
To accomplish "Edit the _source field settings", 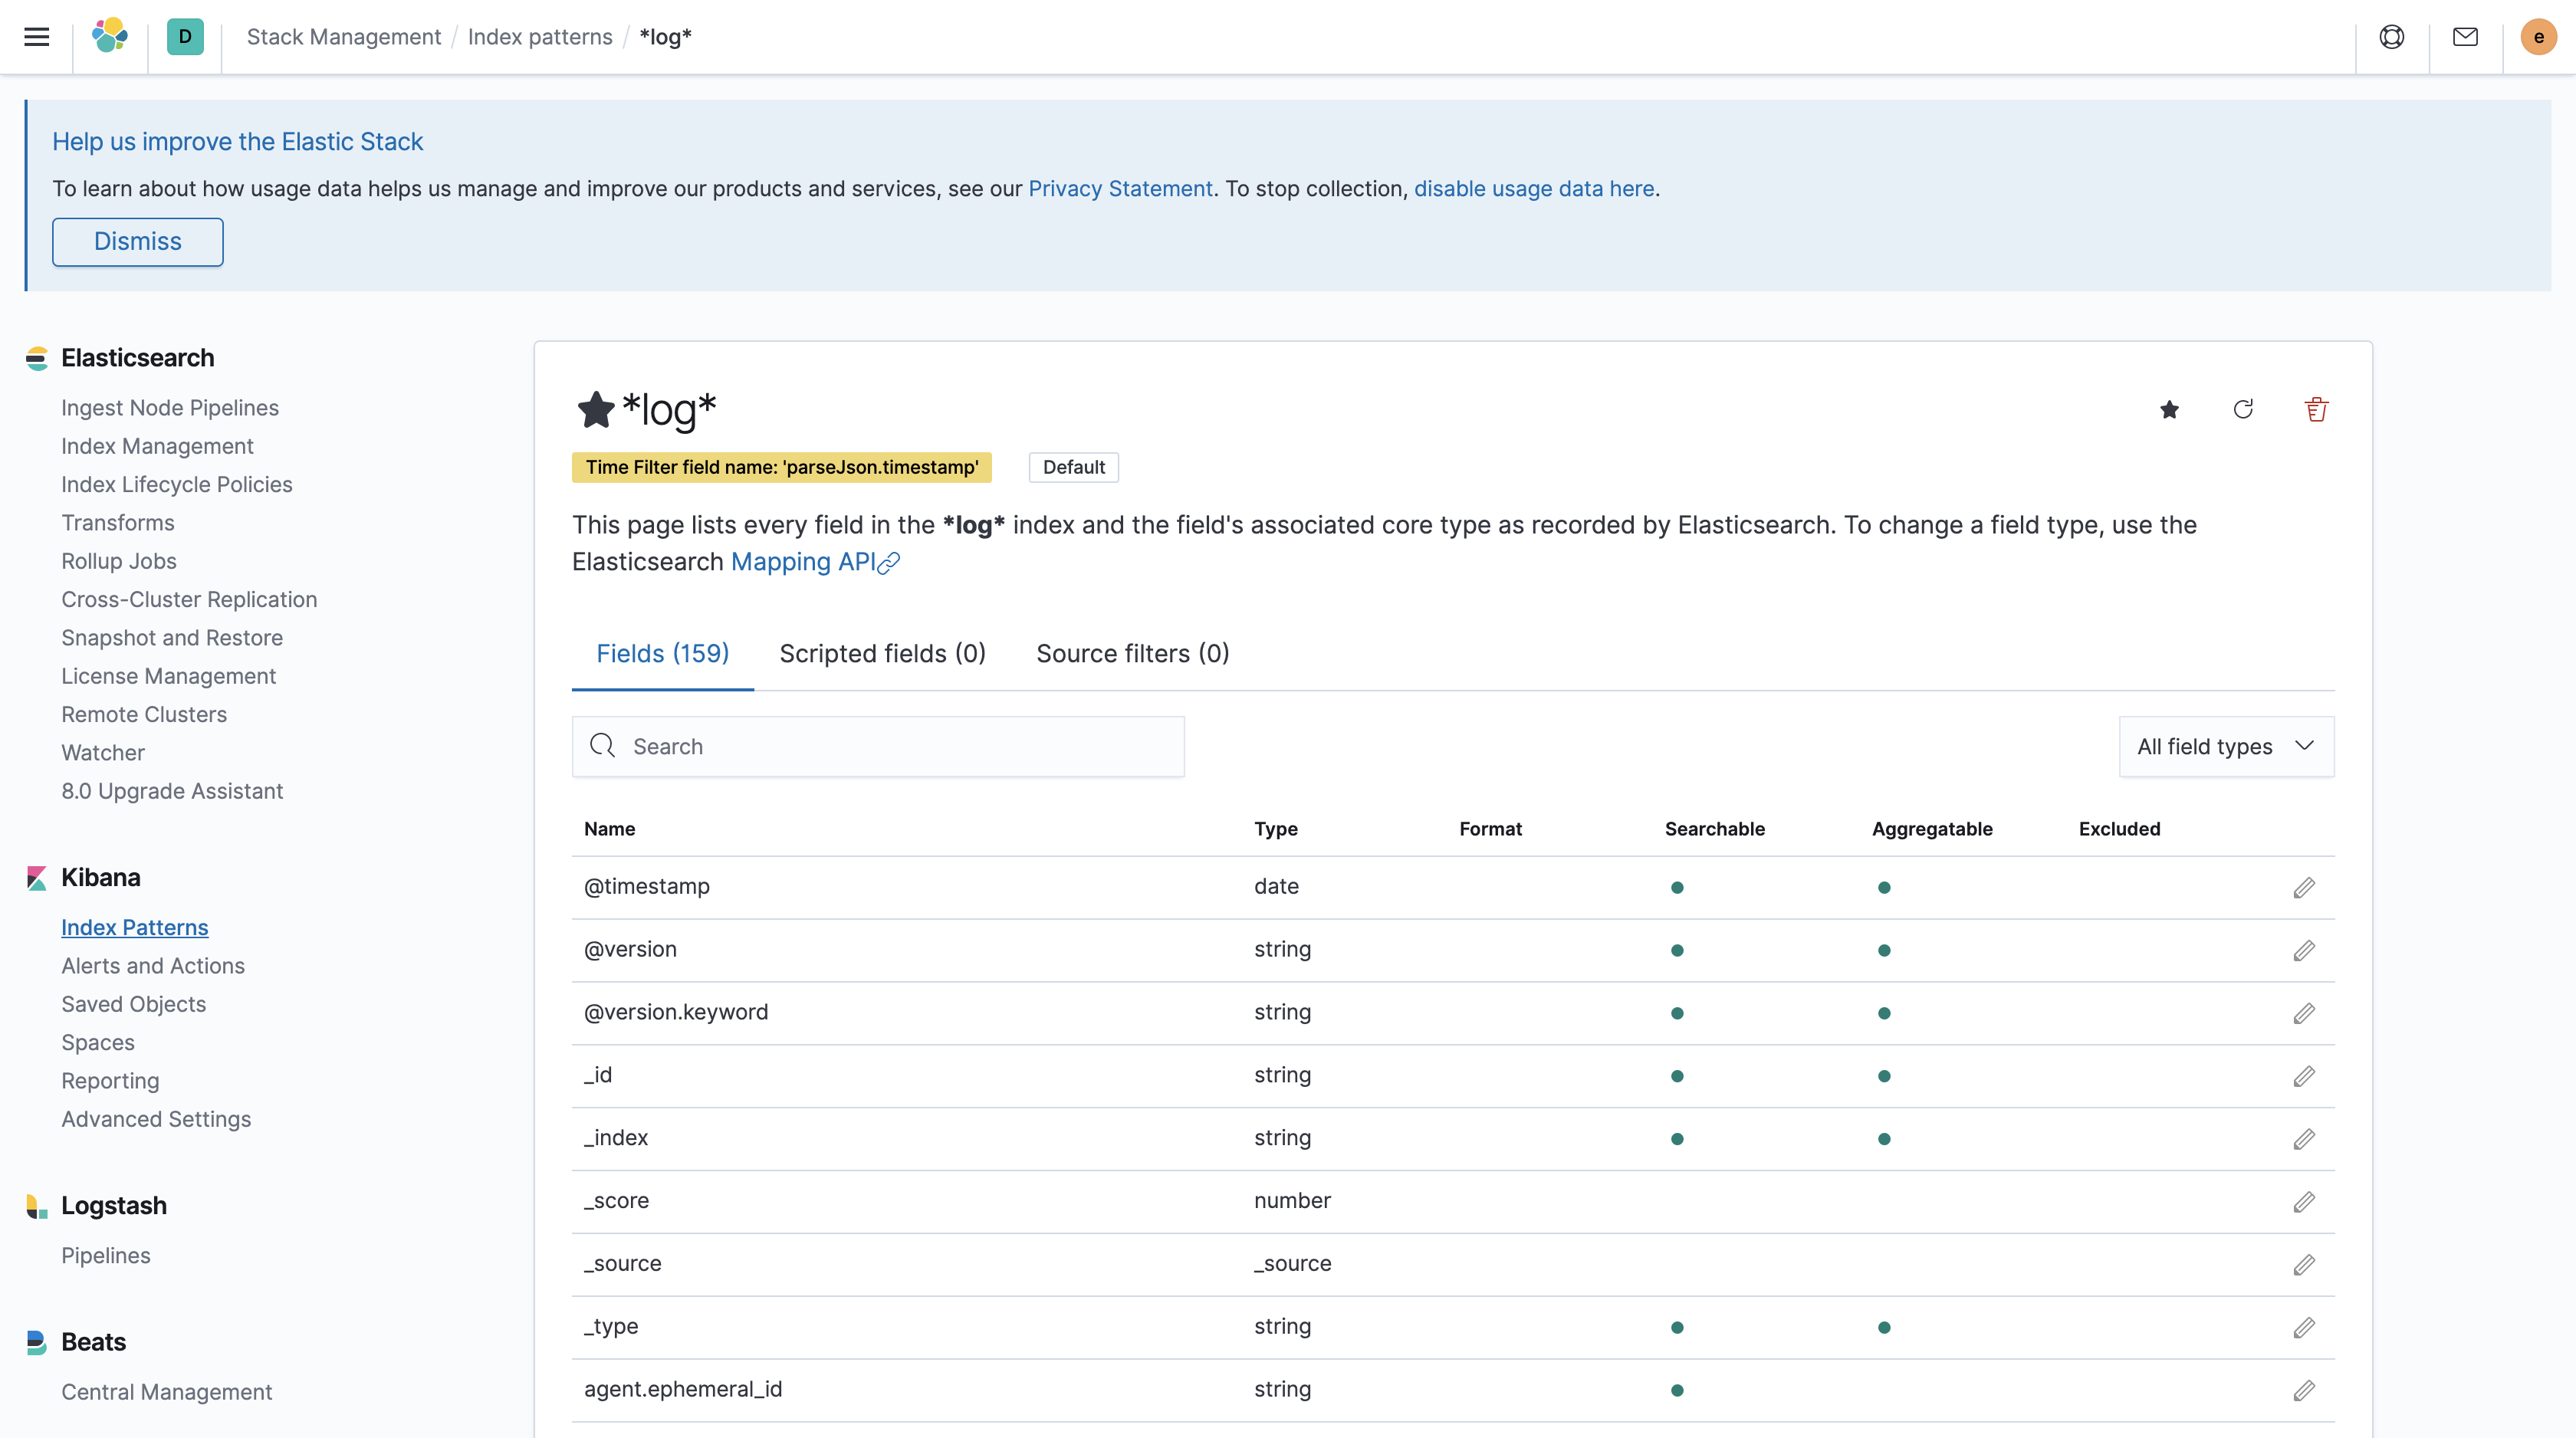I will (x=2304, y=1264).
